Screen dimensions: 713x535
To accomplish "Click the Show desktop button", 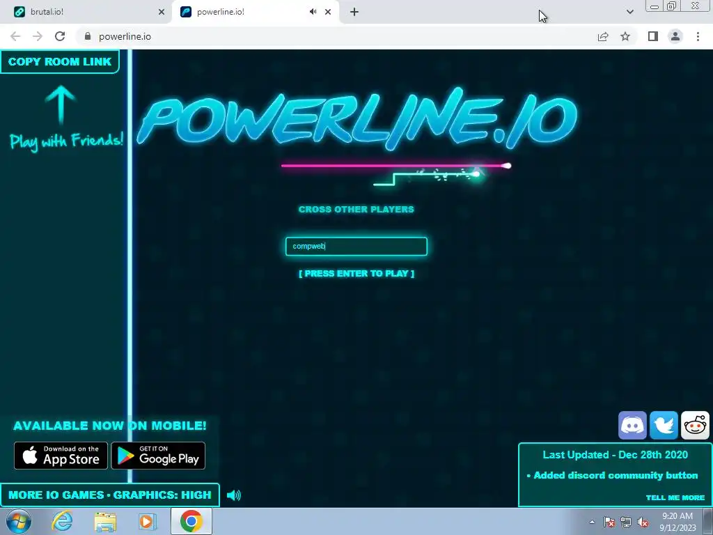I will coord(709,521).
